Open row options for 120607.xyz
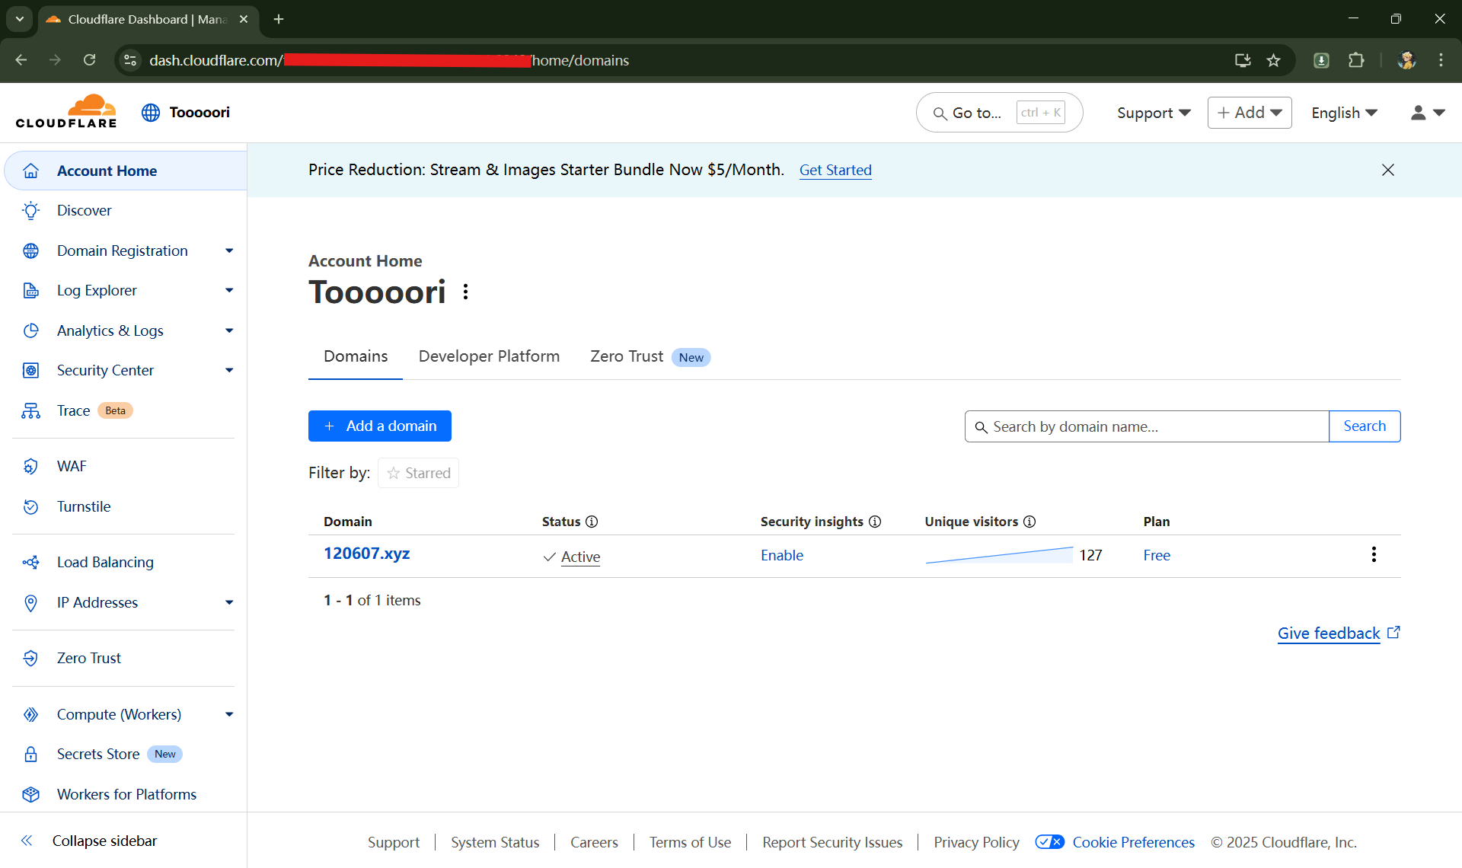The height and width of the screenshot is (868, 1462). point(1374,555)
